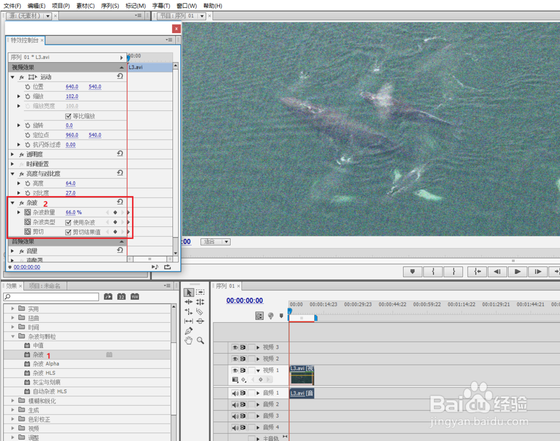560x441 pixels.
Task: Toggle the 杂波数量 animation stopwatch
Action: pyautogui.click(x=27, y=212)
